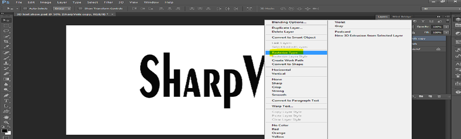Viewport: 461px width, 139px height.
Task: Click Convert to Smart Object
Action: point(293,37)
